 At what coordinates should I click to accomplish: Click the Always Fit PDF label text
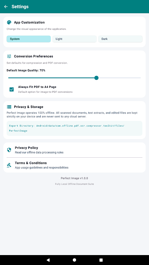pos(37,87)
